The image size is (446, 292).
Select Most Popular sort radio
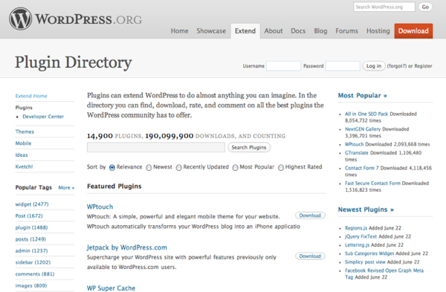(235, 167)
